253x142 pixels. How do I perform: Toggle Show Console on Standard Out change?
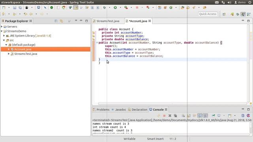(200, 116)
